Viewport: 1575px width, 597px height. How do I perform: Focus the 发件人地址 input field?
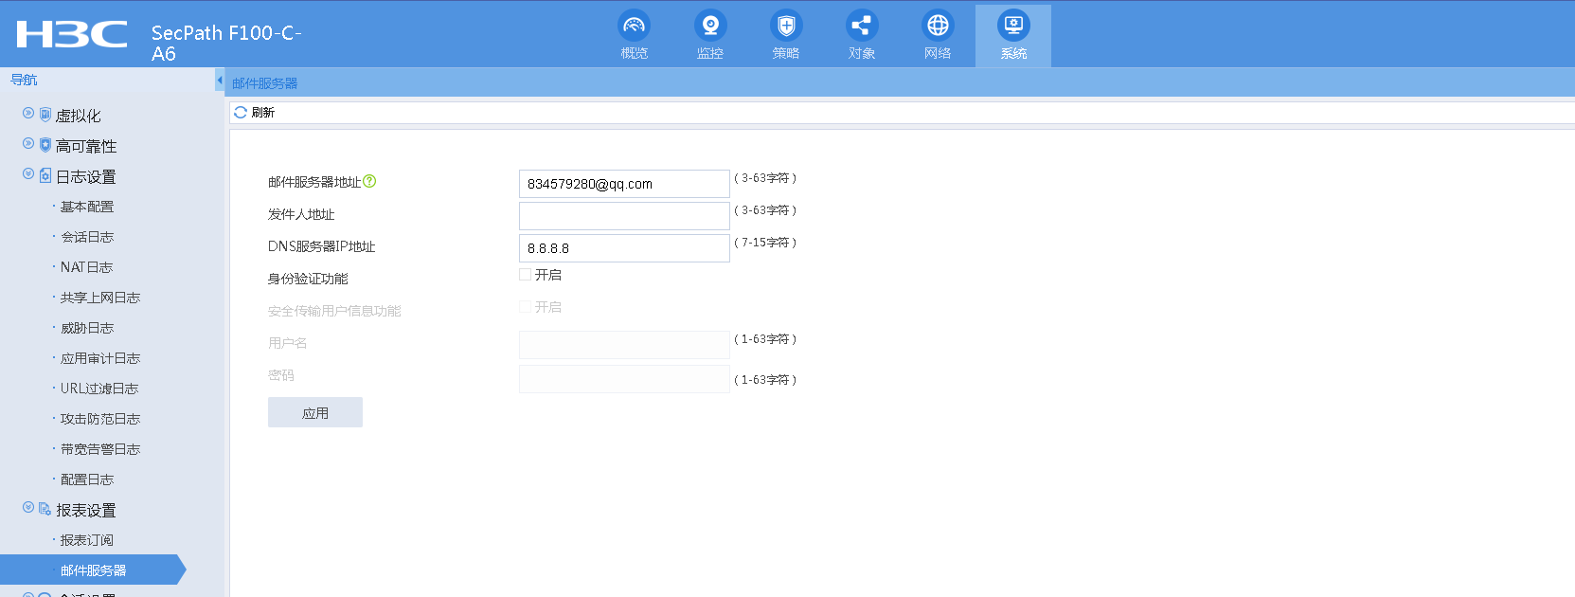(624, 216)
